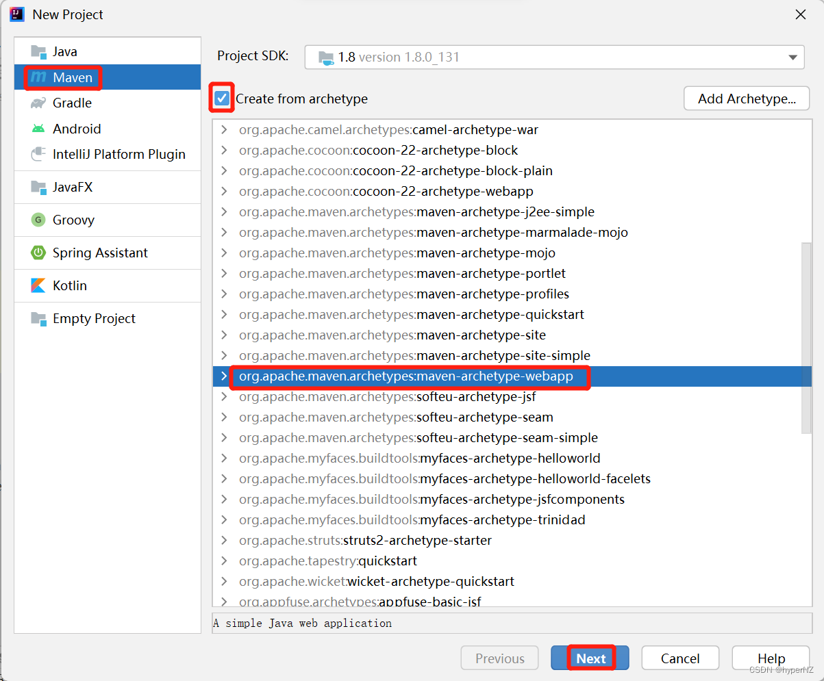
Task: Click the disabled Previous button
Action: click(500, 658)
